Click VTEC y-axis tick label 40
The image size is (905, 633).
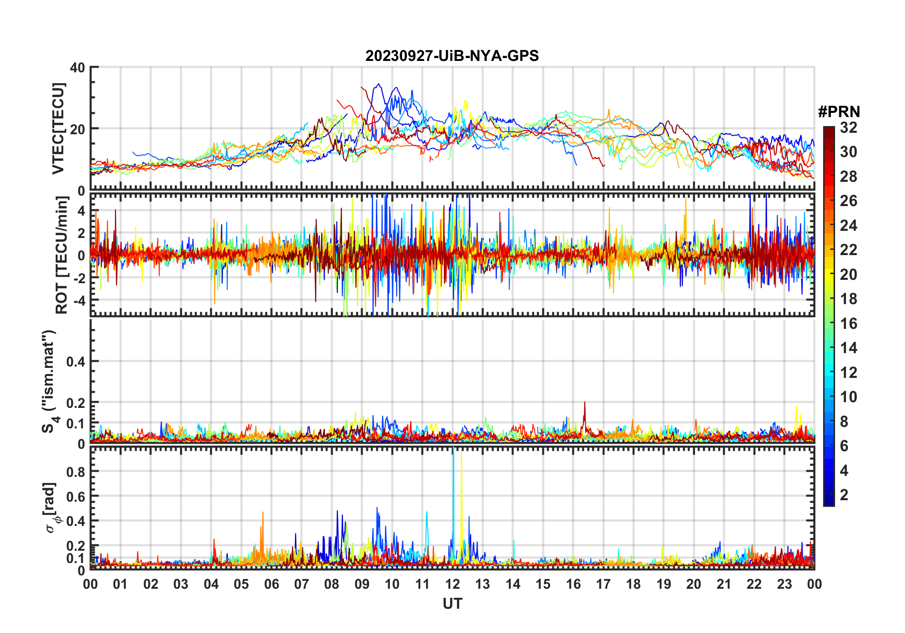[x=78, y=68]
